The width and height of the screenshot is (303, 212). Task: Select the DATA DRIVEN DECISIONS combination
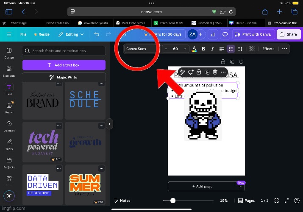(43, 185)
